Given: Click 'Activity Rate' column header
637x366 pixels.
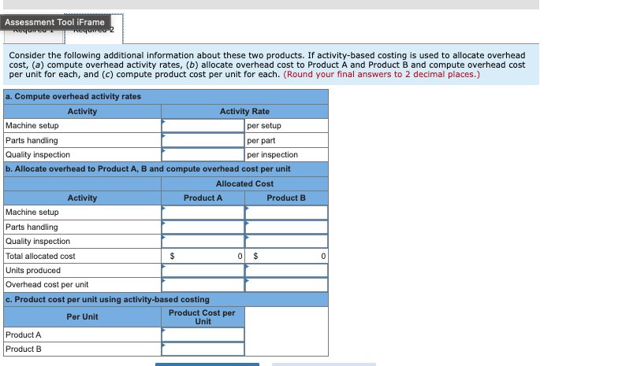Looking at the screenshot, I should click(x=244, y=111).
